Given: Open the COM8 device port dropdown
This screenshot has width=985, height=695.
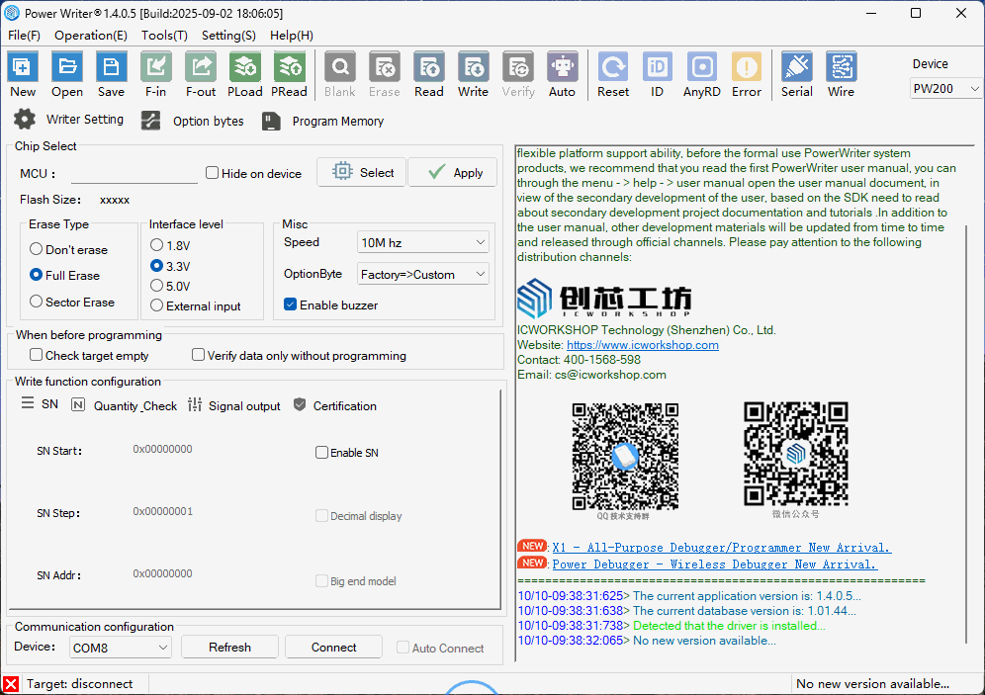Looking at the screenshot, I should (x=122, y=648).
